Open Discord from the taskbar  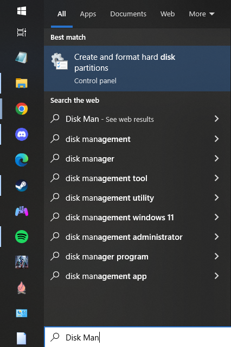coord(22,134)
